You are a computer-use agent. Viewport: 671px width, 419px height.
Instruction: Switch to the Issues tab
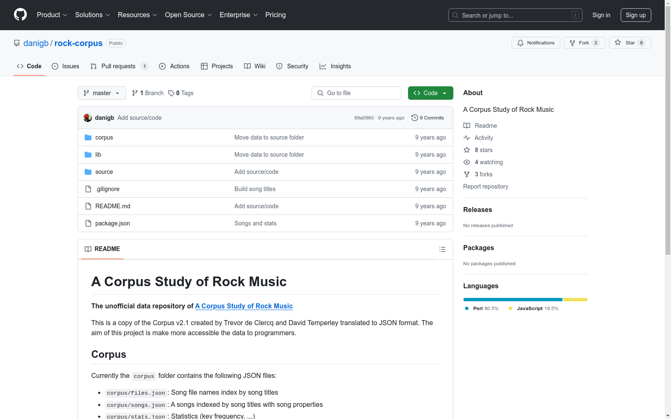point(65,66)
